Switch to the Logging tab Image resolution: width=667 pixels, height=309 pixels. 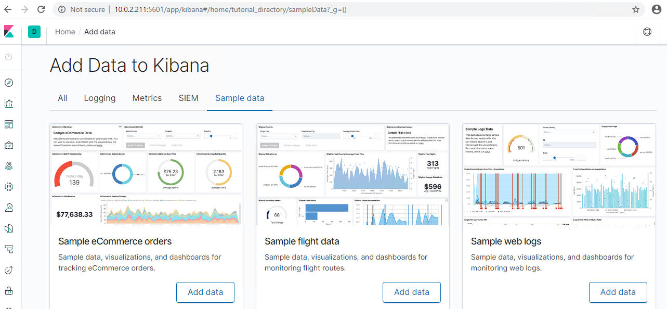tap(100, 98)
